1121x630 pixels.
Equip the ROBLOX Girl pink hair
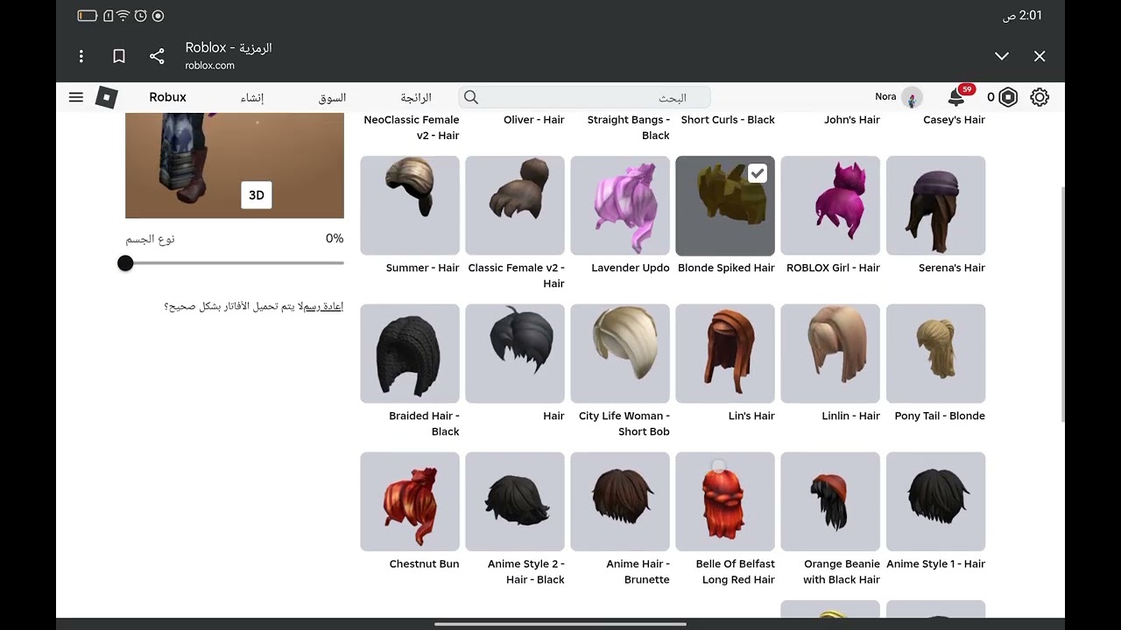point(830,206)
